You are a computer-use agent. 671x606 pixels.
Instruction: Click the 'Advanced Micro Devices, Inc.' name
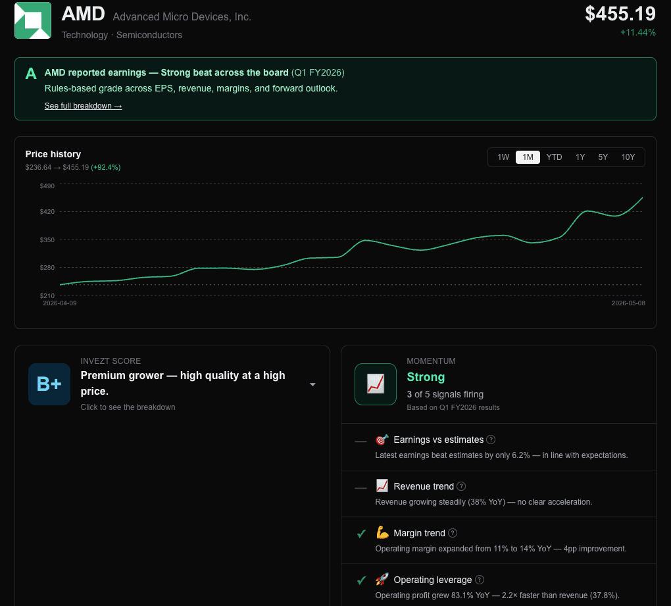coord(182,16)
